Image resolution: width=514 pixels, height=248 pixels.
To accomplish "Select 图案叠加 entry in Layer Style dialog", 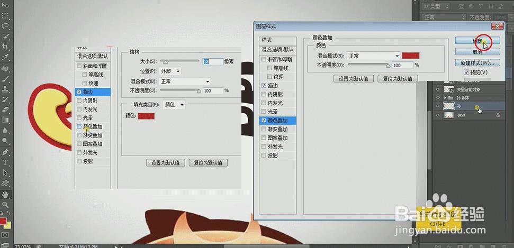I will tap(278, 138).
